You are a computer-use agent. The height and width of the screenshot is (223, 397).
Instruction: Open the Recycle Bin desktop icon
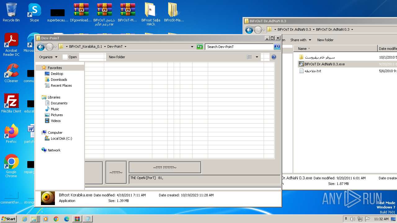click(x=11, y=12)
